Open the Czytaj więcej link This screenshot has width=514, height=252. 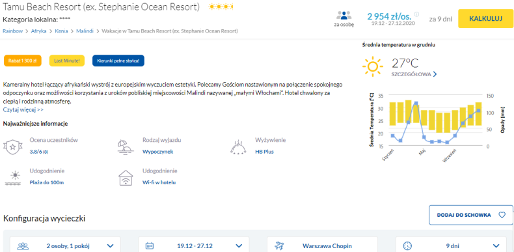pyautogui.click(x=23, y=109)
